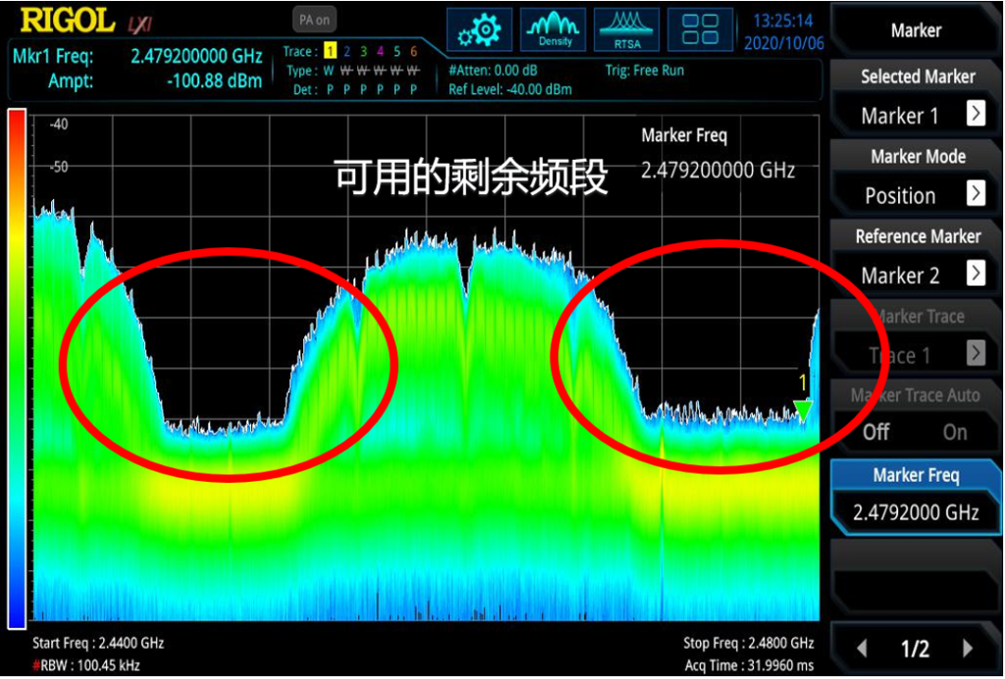Screen dimensions: 1005x679
Task: Set Marker Trace Auto to On
Action: (x=954, y=432)
